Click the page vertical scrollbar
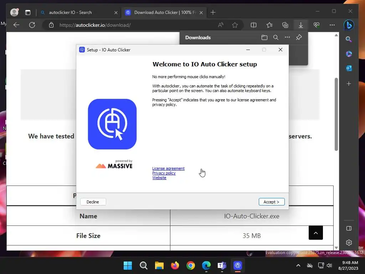Viewport: 365px width, 274px height. 336,114
